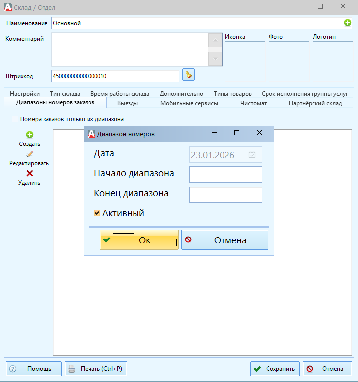Click the Сохранить button

[275, 369]
